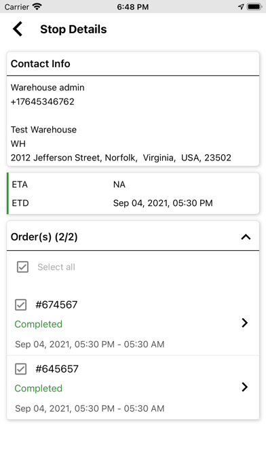Tap the Contact Info header
The height and width of the screenshot is (473, 266).
coord(40,64)
